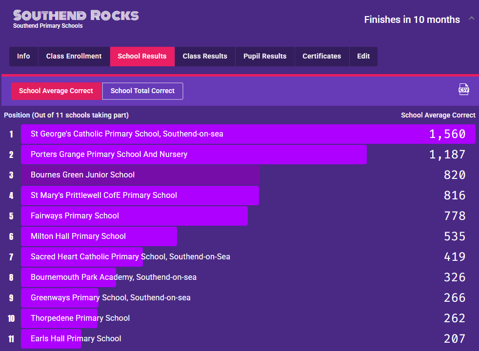Viewport: 479px width, 351px height.
Task: Switch to School Average Correct view
Action: point(56,91)
